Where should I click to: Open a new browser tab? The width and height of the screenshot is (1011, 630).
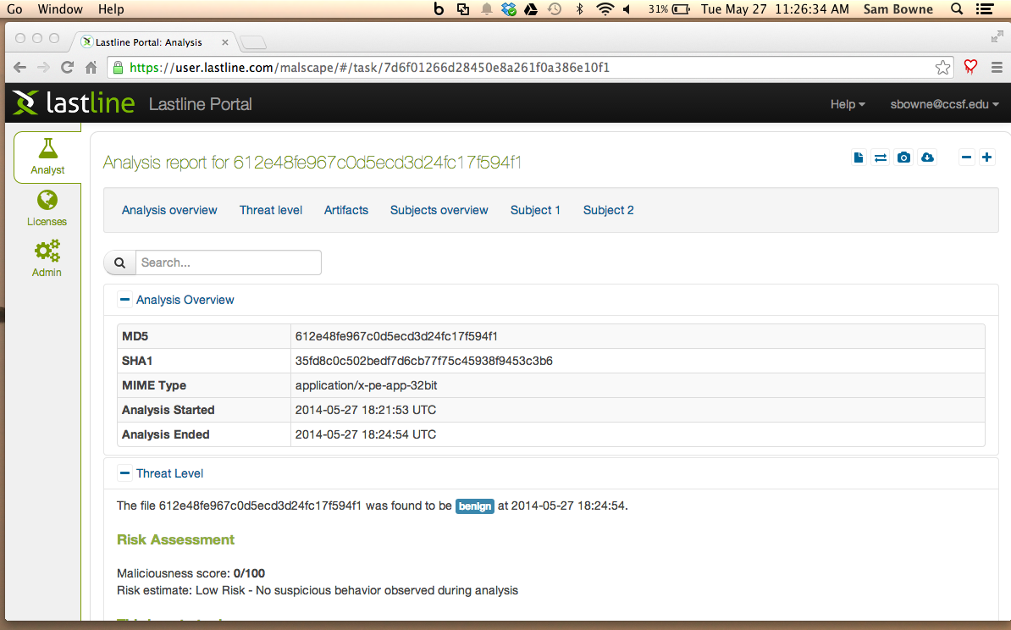pos(252,42)
